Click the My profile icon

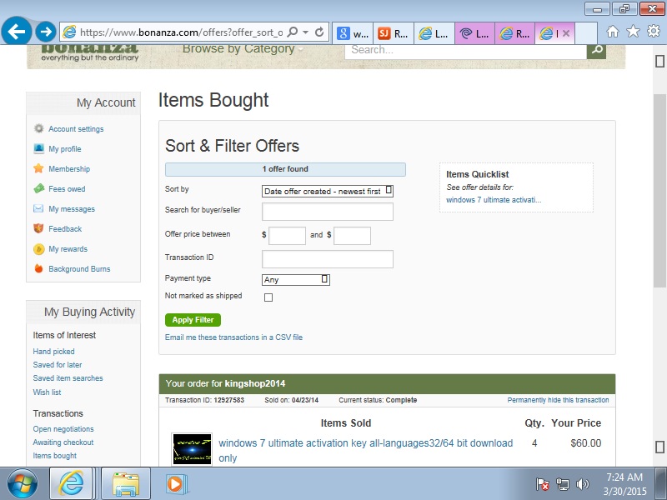pos(38,148)
